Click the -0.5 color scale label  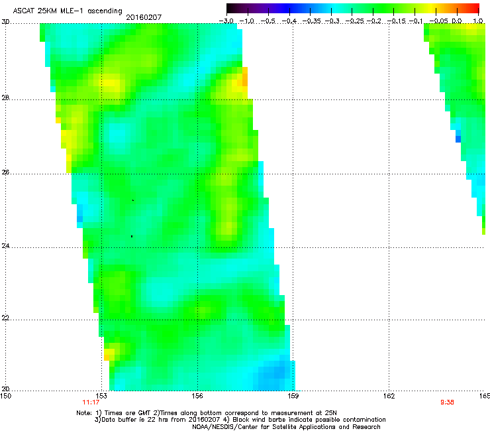coord(268,21)
